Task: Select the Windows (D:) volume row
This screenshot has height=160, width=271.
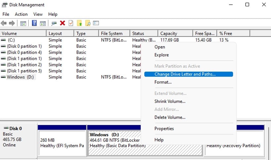Action: tap(20, 77)
